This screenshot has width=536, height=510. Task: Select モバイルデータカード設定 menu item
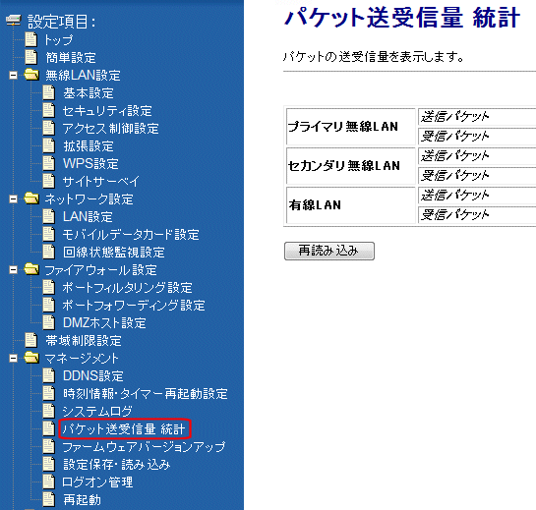point(131,234)
